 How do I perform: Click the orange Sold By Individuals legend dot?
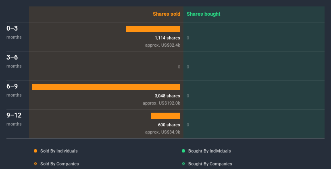(35, 151)
